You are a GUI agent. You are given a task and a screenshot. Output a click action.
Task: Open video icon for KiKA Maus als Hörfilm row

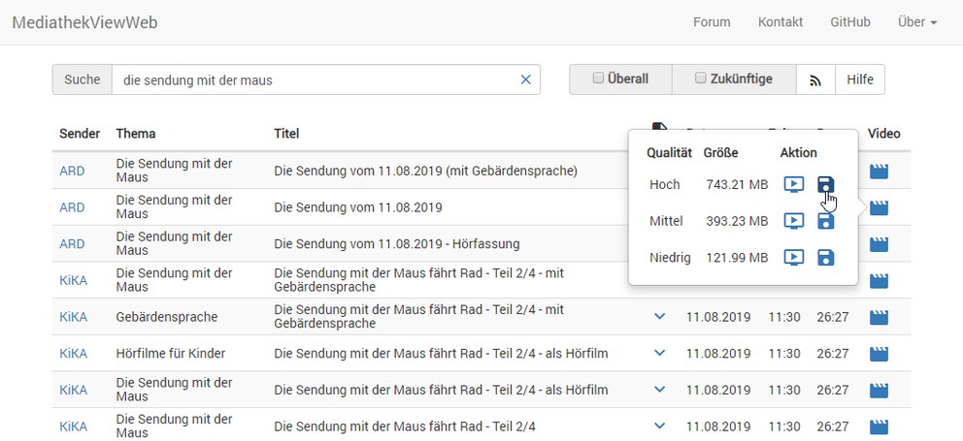coord(879,390)
